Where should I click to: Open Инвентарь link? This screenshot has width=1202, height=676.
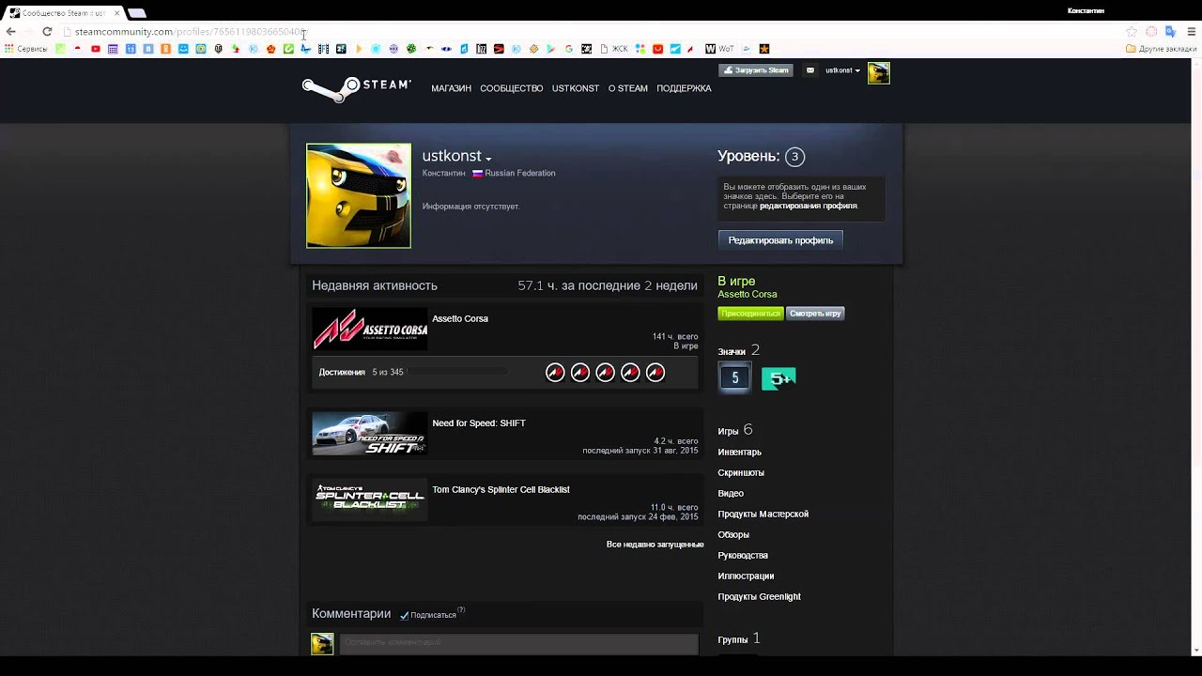[x=740, y=453]
